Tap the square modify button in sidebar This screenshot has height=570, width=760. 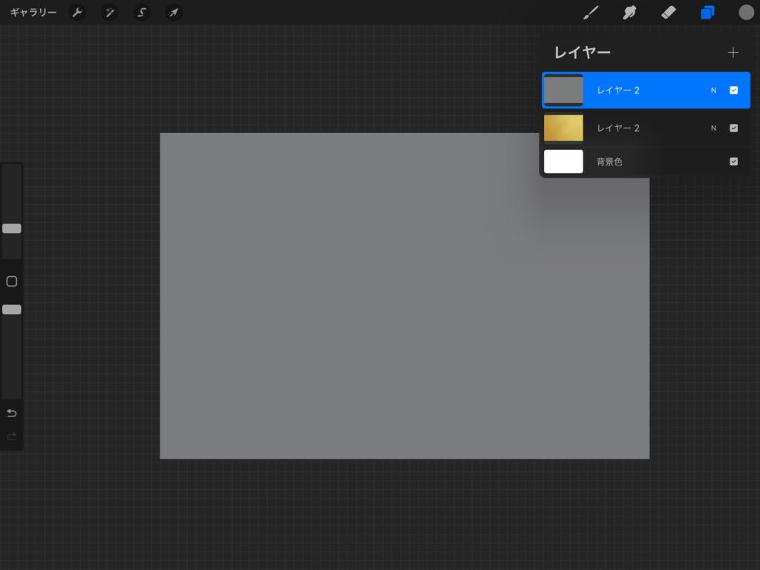pos(12,281)
